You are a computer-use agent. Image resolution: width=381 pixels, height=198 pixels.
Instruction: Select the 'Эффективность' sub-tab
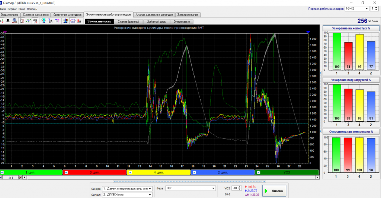(99, 22)
